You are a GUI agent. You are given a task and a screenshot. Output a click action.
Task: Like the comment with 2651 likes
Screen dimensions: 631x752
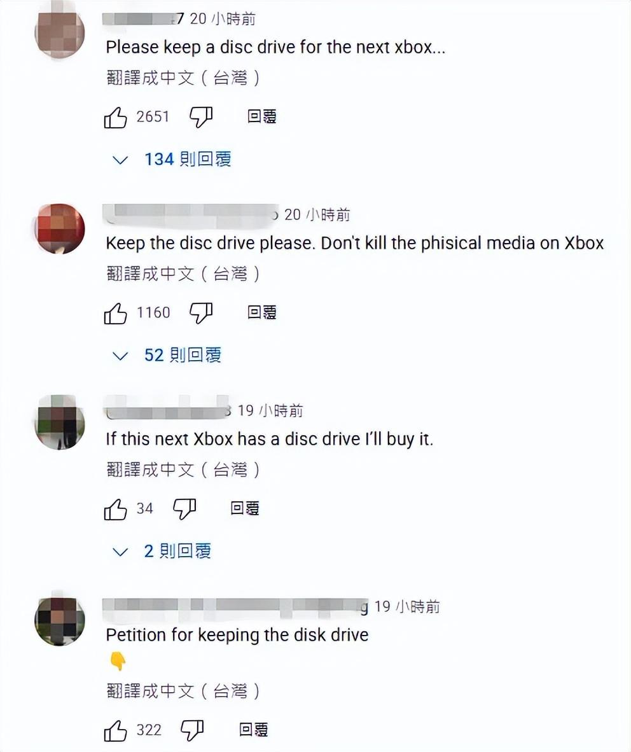(x=115, y=118)
